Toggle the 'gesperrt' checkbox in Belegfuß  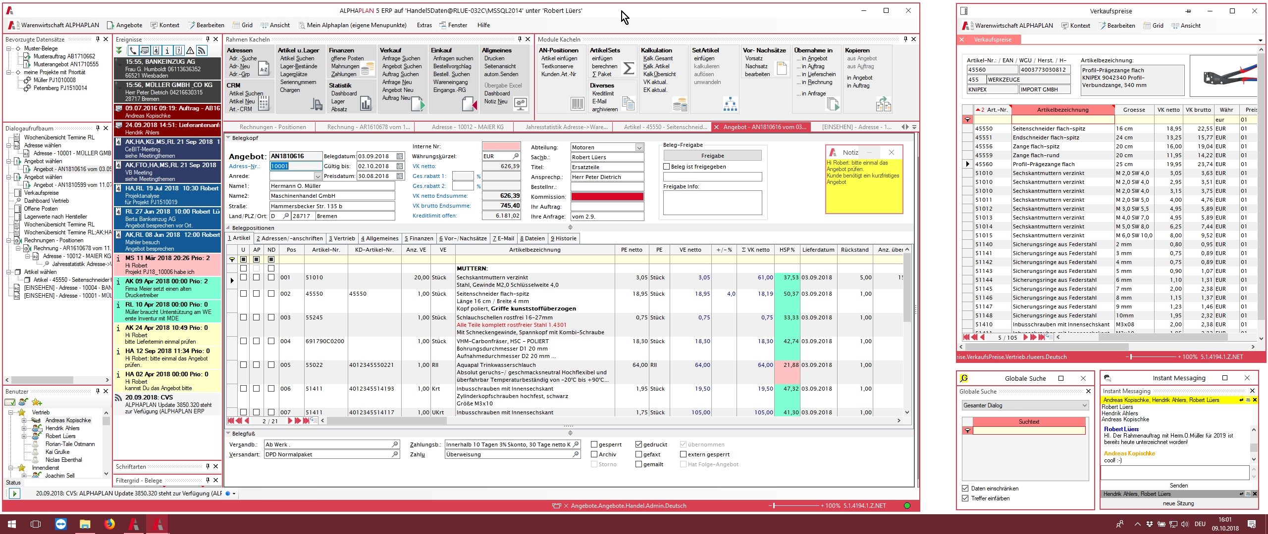tap(594, 445)
